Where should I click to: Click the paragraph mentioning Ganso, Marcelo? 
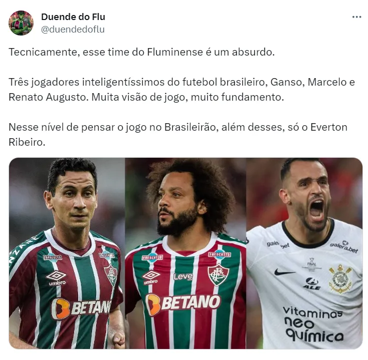[x=182, y=90]
